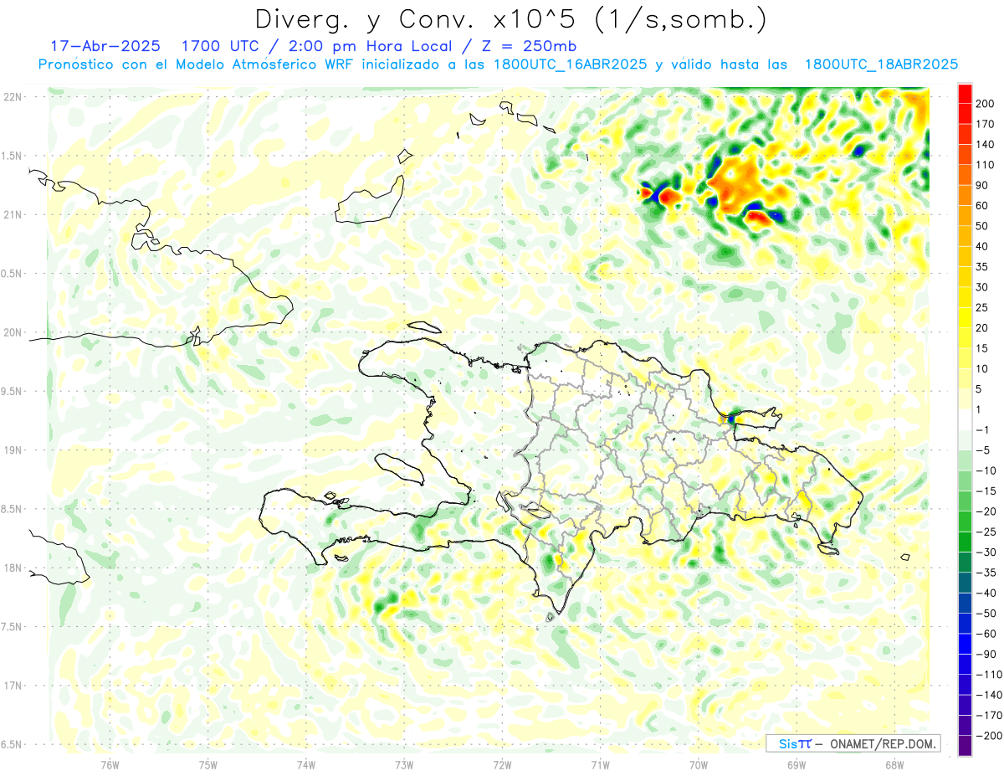Click the "-200" color scale label
This screenshot has width=1004, height=776.
coord(989,736)
